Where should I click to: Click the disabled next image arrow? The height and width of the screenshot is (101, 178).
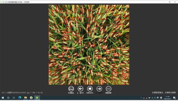point(99,89)
